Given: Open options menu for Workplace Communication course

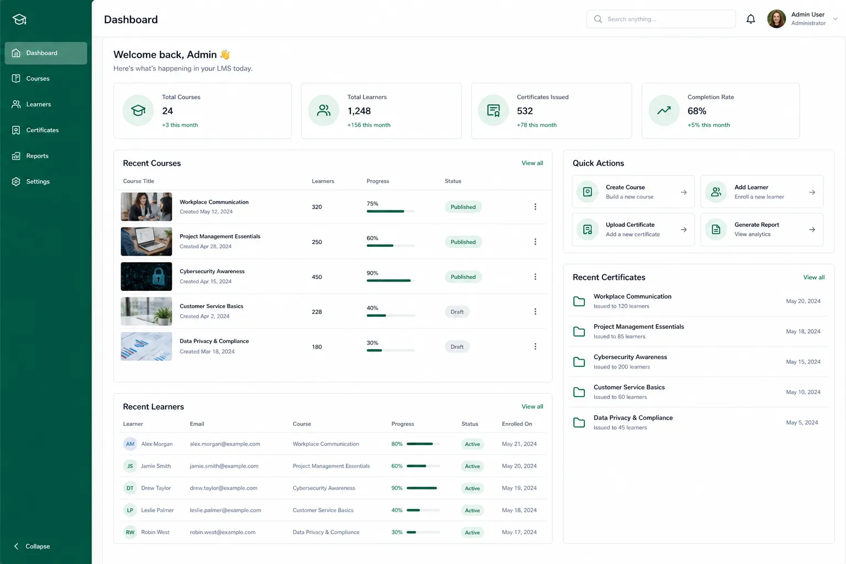Looking at the screenshot, I should pyautogui.click(x=535, y=207).
